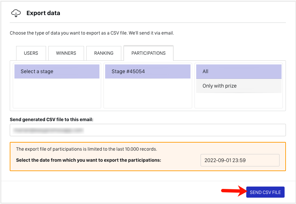Click the "Send generated CSV file" label
This screenshot has width=296, height=204.
pos(51,119)
